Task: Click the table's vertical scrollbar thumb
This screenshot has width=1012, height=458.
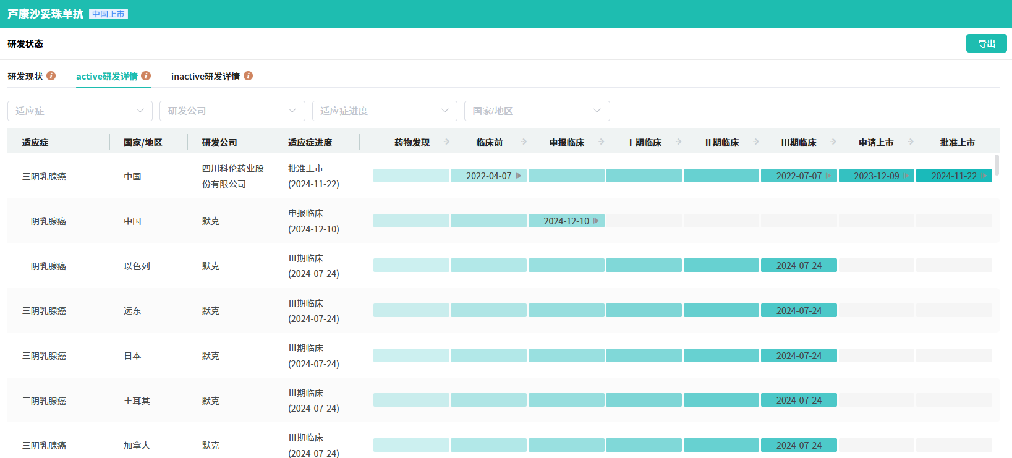Action: [997, 165]
